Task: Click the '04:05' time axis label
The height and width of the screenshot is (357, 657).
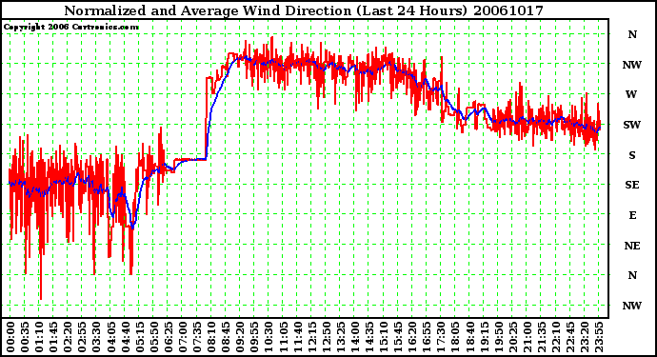Action: [x=110, y=337]
